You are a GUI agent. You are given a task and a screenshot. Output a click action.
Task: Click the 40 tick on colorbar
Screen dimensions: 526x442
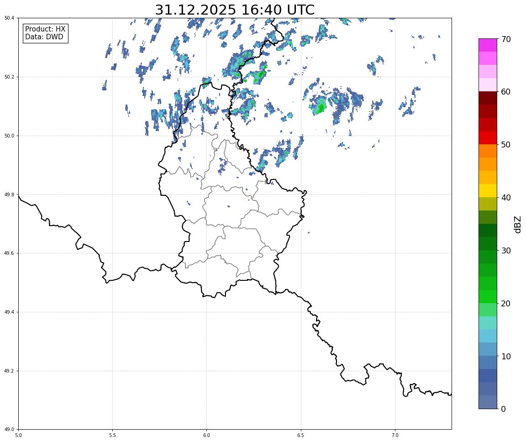[x=506, y=198]
